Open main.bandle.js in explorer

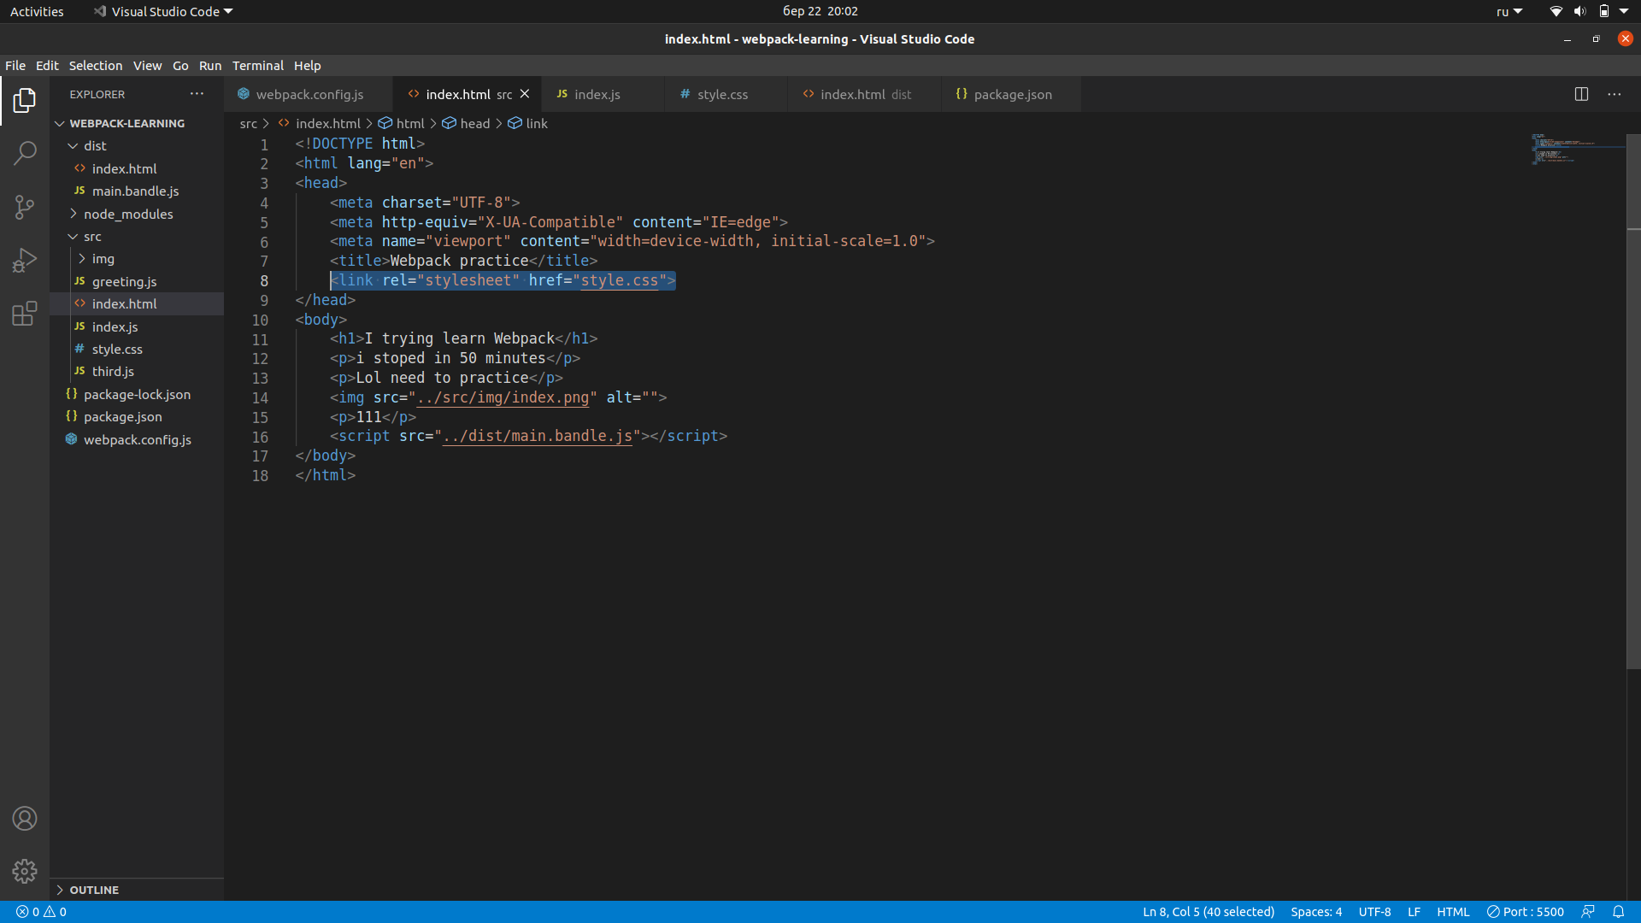[x=137, y=191]
